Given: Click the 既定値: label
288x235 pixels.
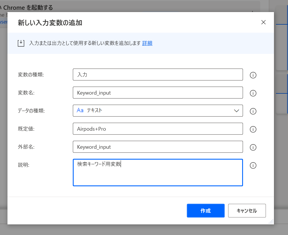Looking at the screenshot, I should tap(26, 129).
